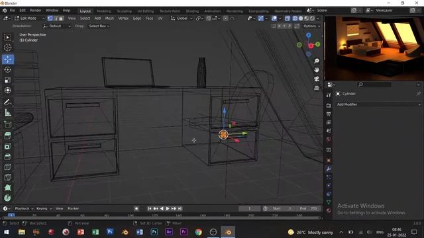Activate the Scale tool
Image resolution: width=424 pixels, height=238 pixels.
(7, 80)
